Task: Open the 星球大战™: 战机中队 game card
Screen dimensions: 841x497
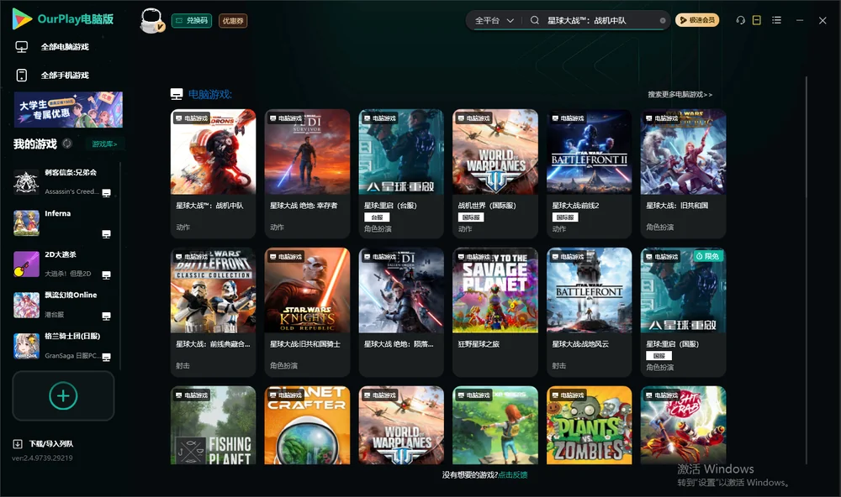Action: [213, 174]
